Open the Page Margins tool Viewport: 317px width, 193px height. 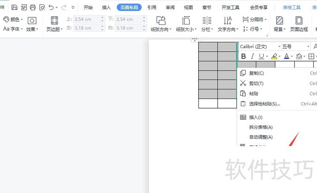[54, 24]
